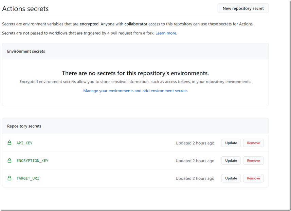Screen dimensions: 291x211
Task: Click Updated 2 hours ago for API_KEY
Action: click(195, 143)
